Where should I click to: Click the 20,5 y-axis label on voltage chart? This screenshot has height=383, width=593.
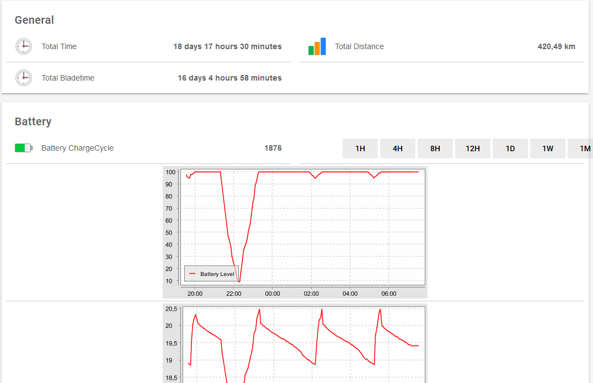(x=172, y=309)
